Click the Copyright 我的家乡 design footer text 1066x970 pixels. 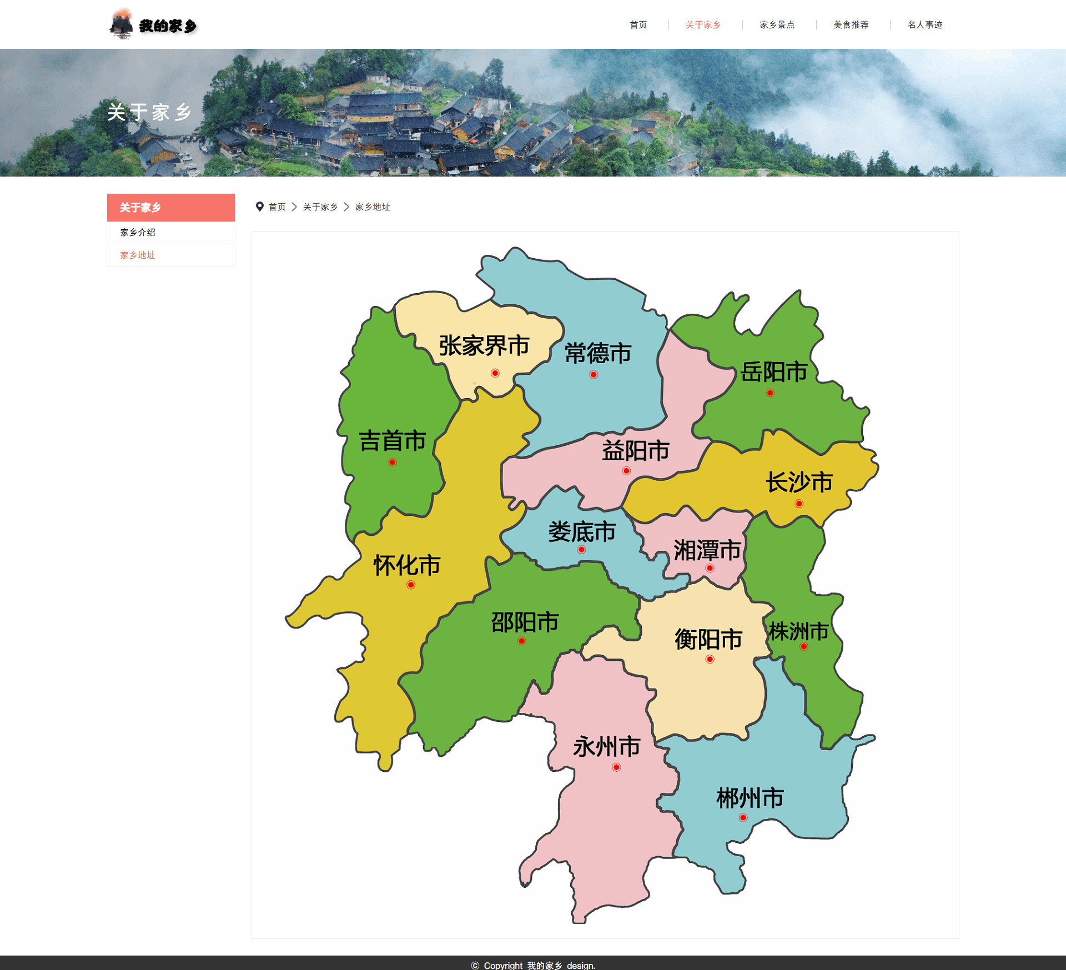[533, 965]
